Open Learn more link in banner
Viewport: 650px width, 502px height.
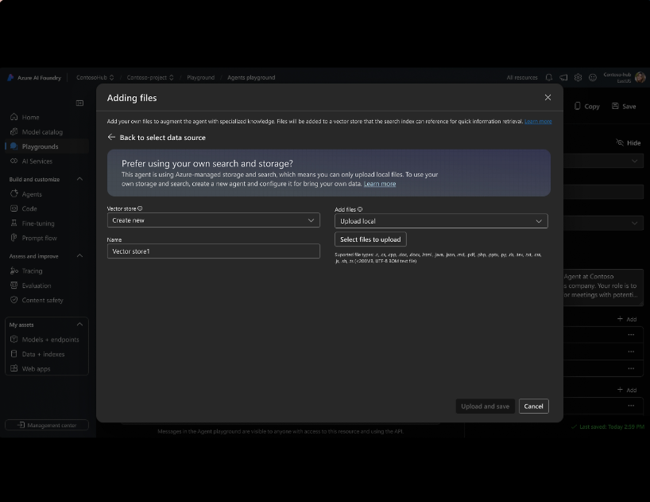(380, 184)
